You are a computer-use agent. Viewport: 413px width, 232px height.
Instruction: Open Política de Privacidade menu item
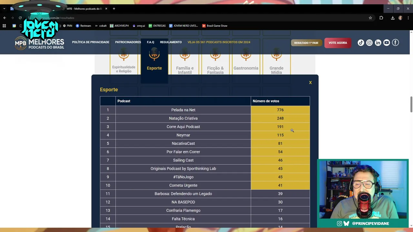coord(91,42)
